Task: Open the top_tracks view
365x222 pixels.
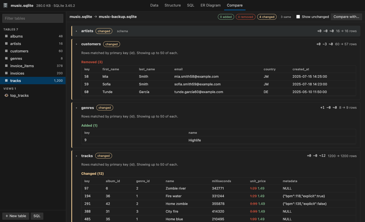Action: pyautogui.click(x=33, y=95)
